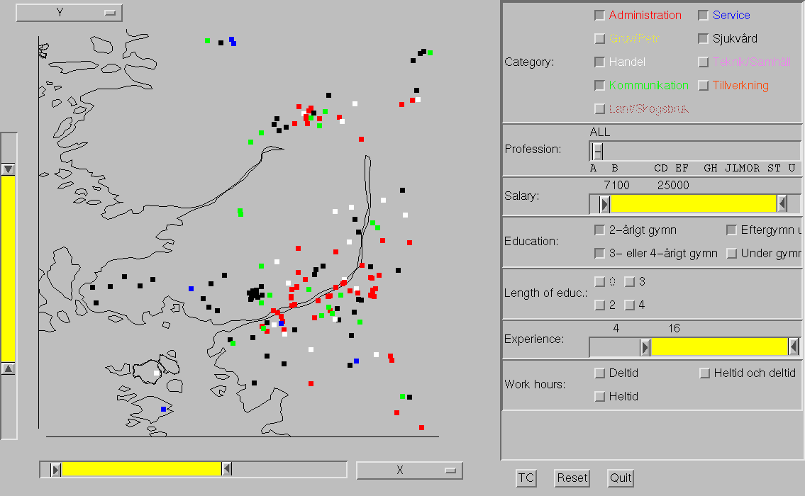Select the 2-årigt gymn education checkbox
Image resolution: width=805 pixels, height=496 pixels.
click(599, 230)
